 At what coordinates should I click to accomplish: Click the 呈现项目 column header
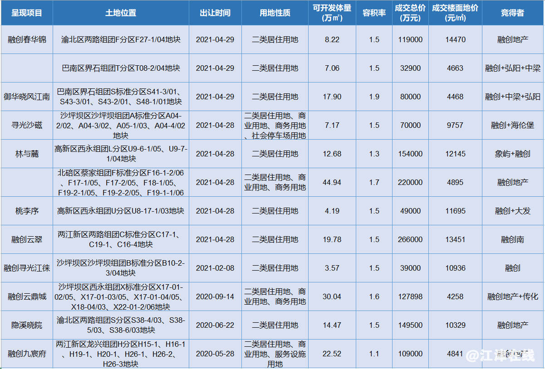(27, 13)
